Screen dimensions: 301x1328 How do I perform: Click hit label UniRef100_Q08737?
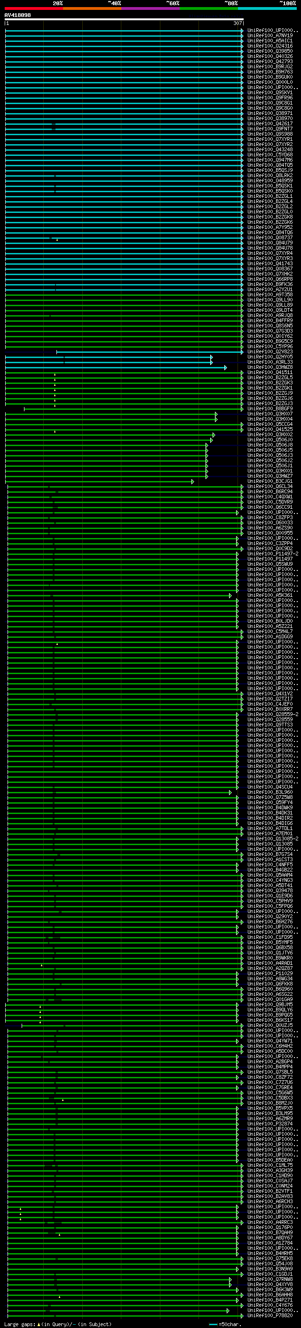coord(270,237)
